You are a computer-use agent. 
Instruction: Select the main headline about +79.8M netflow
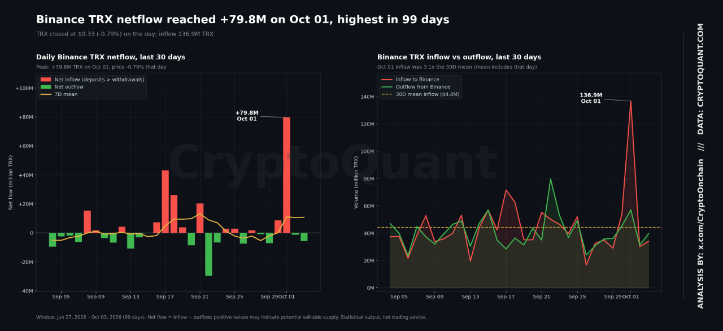tap(243, 20)
